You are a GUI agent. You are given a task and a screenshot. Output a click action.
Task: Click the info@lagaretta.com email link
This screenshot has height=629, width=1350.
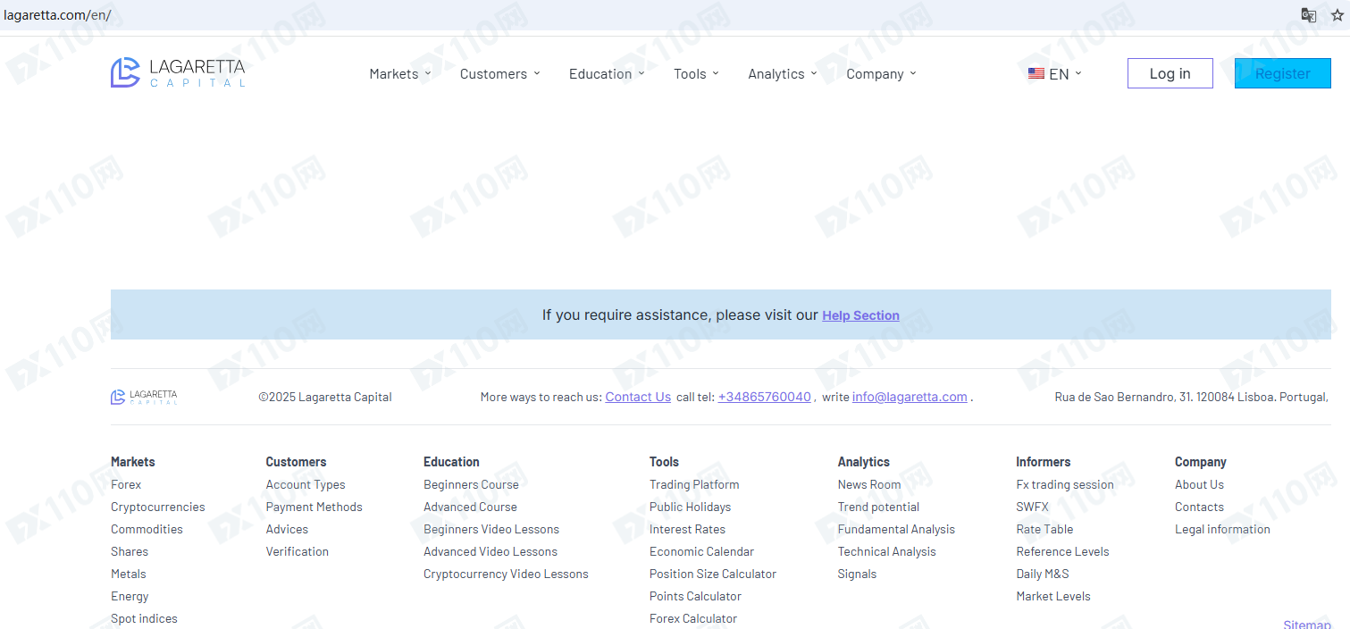[910, 397]
